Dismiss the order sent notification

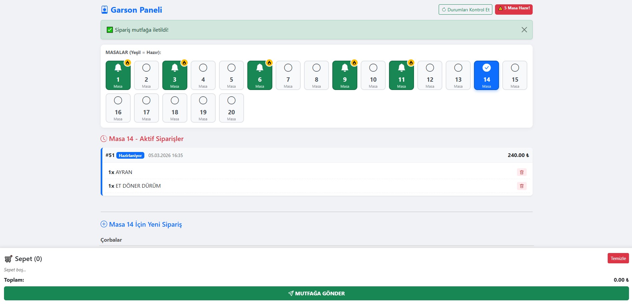tap(524, 30)
